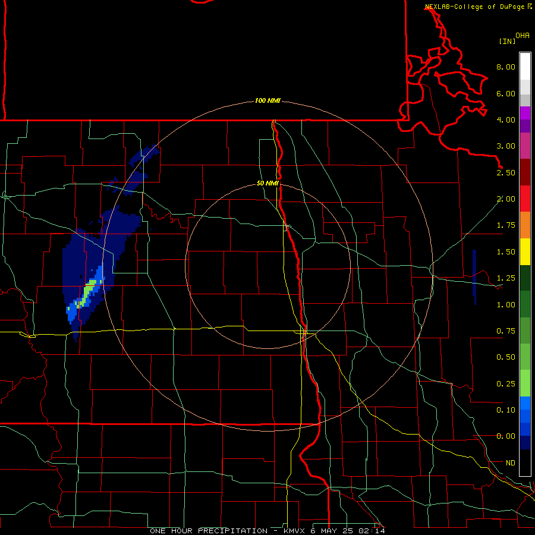Viewport: 535px width, 535px height.
Task: Click the thin blue vertical streak east of rings
Action: point(474,277)
